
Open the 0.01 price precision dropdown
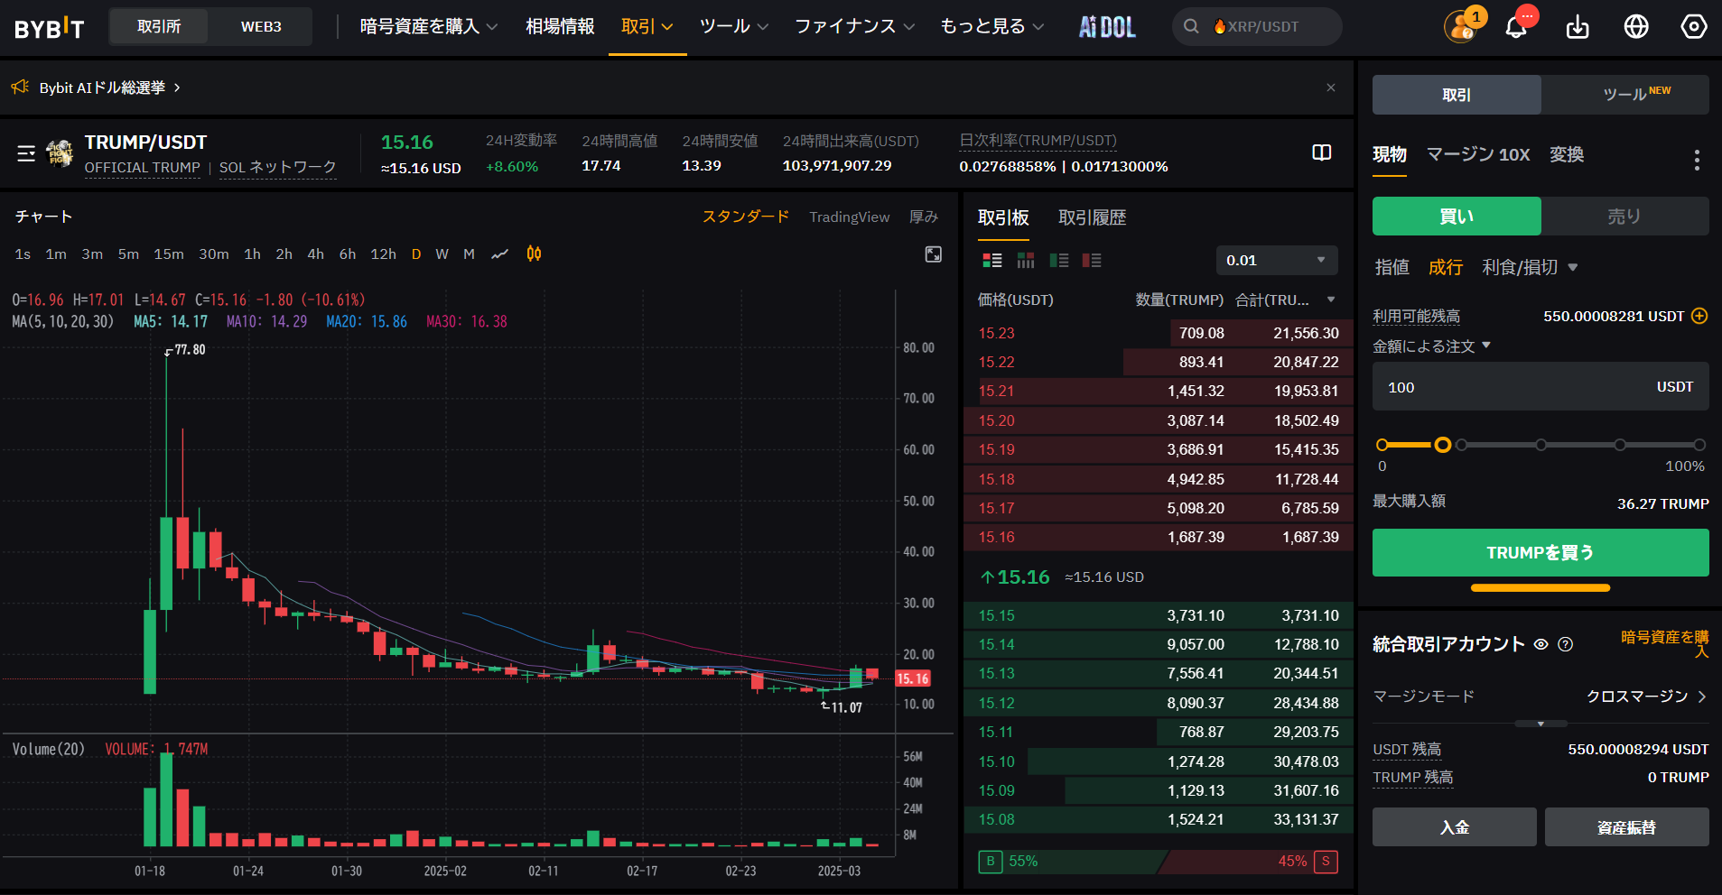pyautogui.click(x=1277, y=261)
